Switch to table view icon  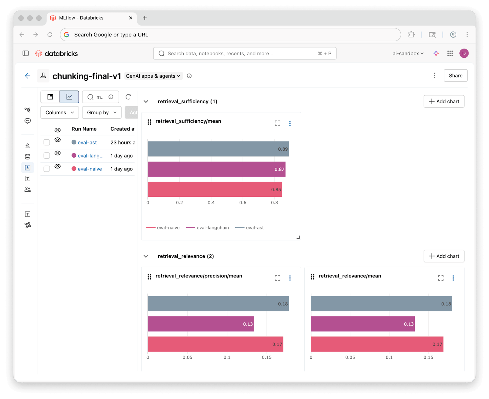coord(50,97)
